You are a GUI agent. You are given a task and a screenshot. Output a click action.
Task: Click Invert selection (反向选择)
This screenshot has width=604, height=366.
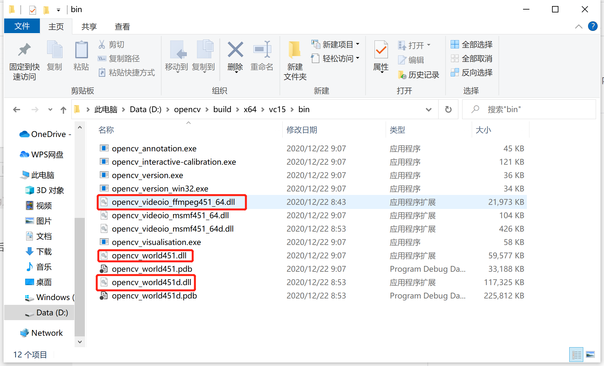point(471,73)
